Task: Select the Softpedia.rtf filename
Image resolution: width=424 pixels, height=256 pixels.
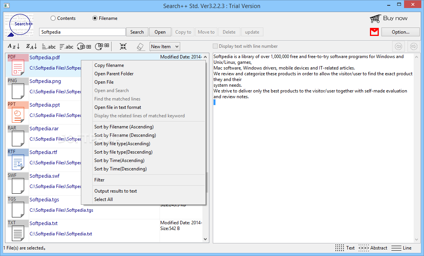Action: click(x=43, y=152)
